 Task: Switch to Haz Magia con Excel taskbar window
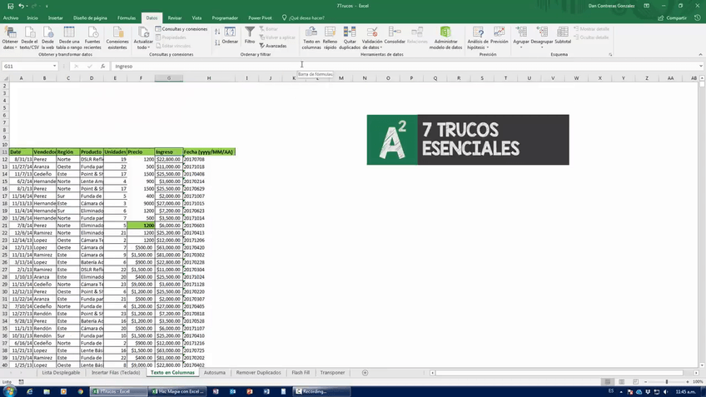tap(177, 392)
